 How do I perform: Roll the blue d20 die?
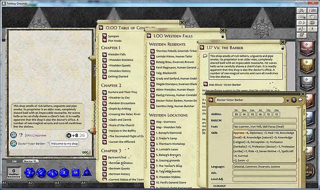coord(30,172)
